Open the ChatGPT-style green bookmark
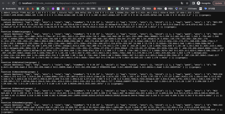 click(117, 9)
